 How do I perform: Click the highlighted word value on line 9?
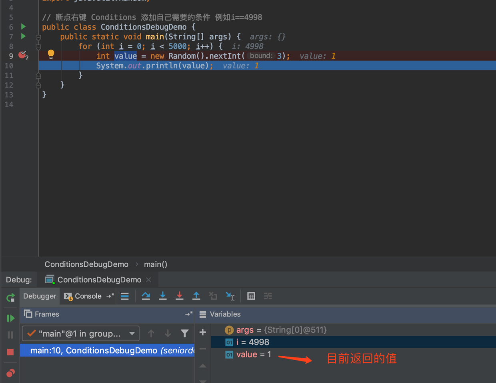point(126,56)
